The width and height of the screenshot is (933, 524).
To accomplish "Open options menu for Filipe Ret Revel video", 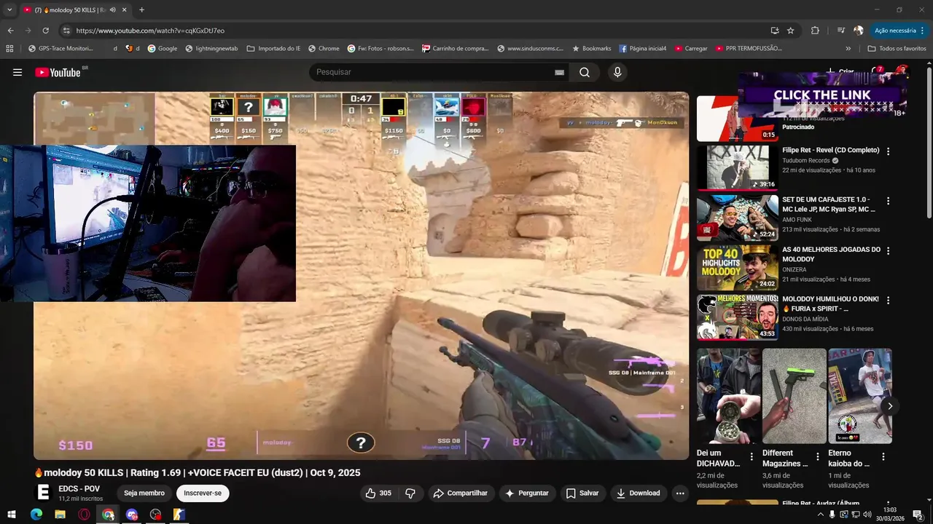I will pyautogui.click(x=888, y=151).
